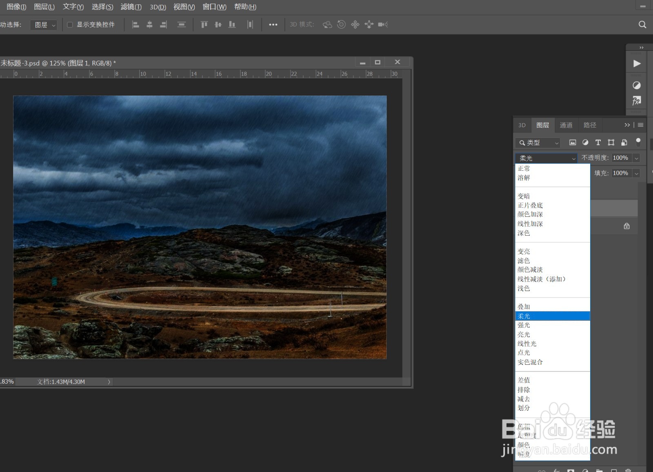Choose 正常 blend mode
The image size is (653, 472).
point(553,168)
